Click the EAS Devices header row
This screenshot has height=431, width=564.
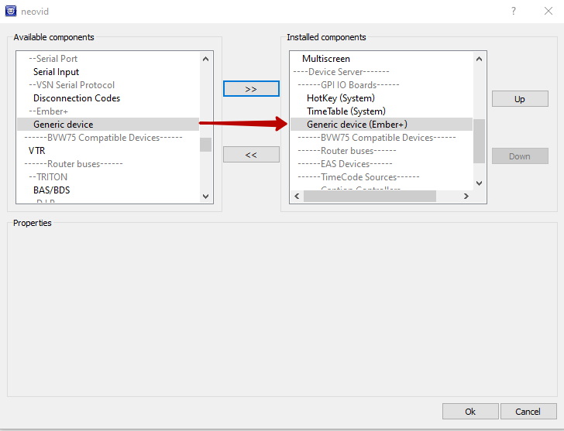381,164
